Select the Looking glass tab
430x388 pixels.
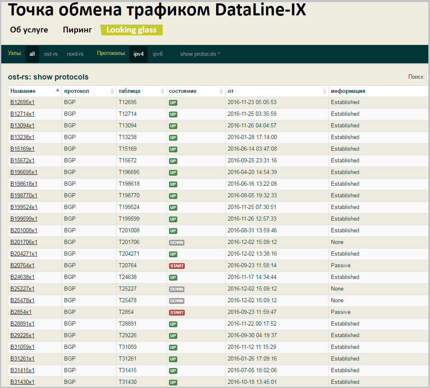click(x=132, y=30)
